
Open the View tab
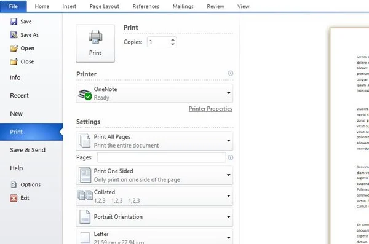[x=244, y=6]
